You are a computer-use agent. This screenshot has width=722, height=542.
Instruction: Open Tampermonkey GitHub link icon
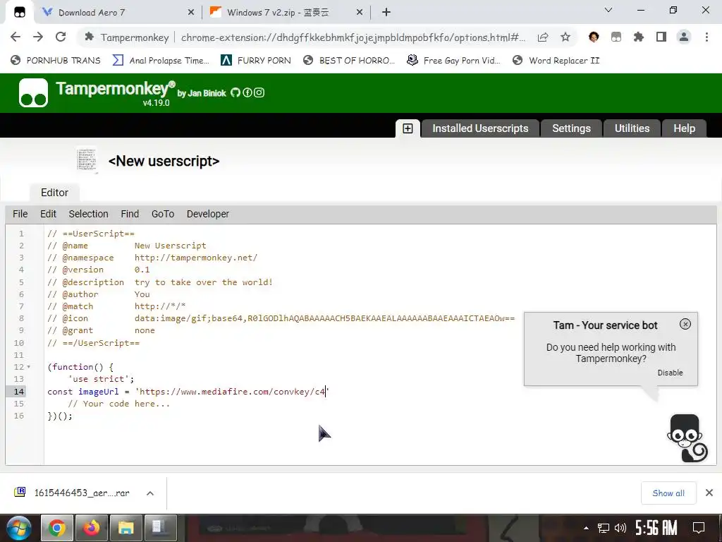point(235,92)
